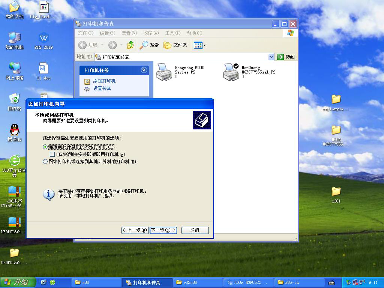Screen dimensions: 384x288
Task: Open the 文件(F) menu
Action: [86, 33]
